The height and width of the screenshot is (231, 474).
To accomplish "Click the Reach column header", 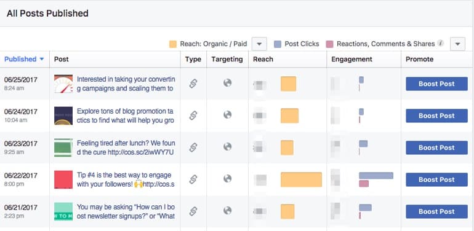I will click(263, 59).
